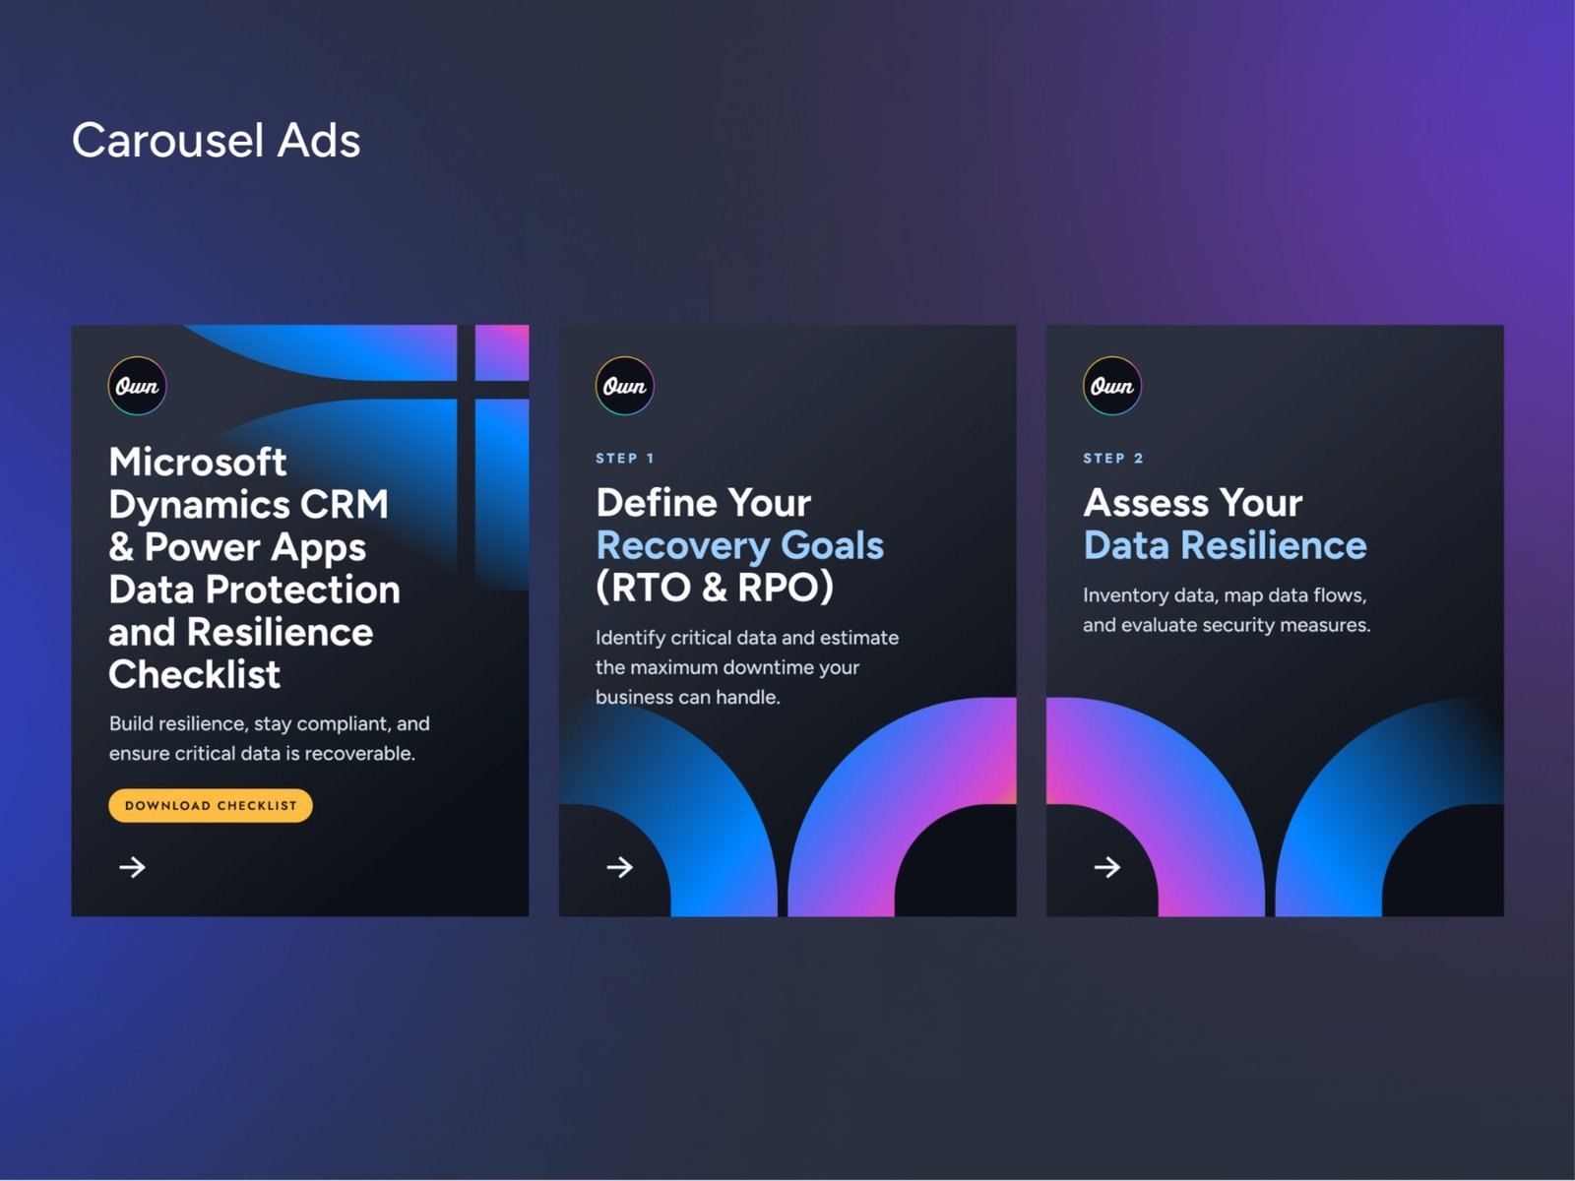Viewport: 1575px width, 1181px height.
Task: Click the '(RTO & RPO)' text
Action: pos(715,588)
